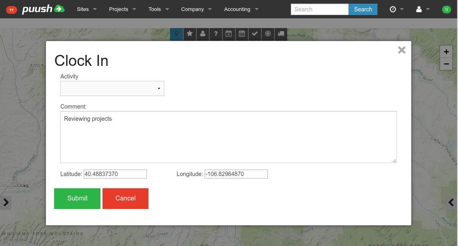Open the Accounting menu
Image resolution: width=458 pixels, height=246 pixels.
coord(241,9)
